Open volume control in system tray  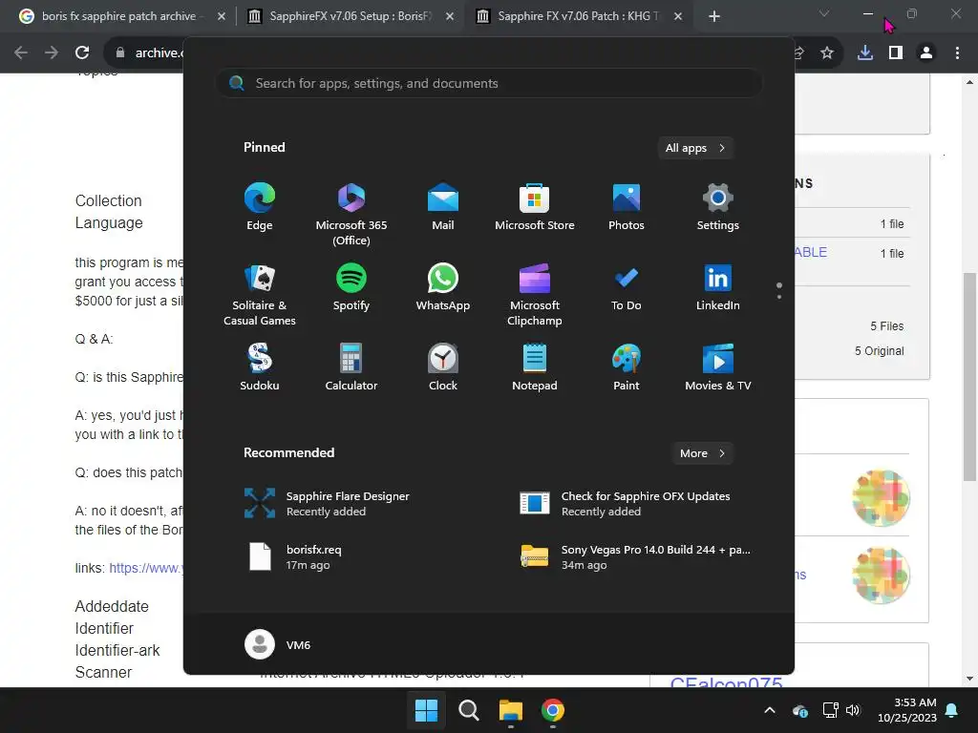point(853,710)
